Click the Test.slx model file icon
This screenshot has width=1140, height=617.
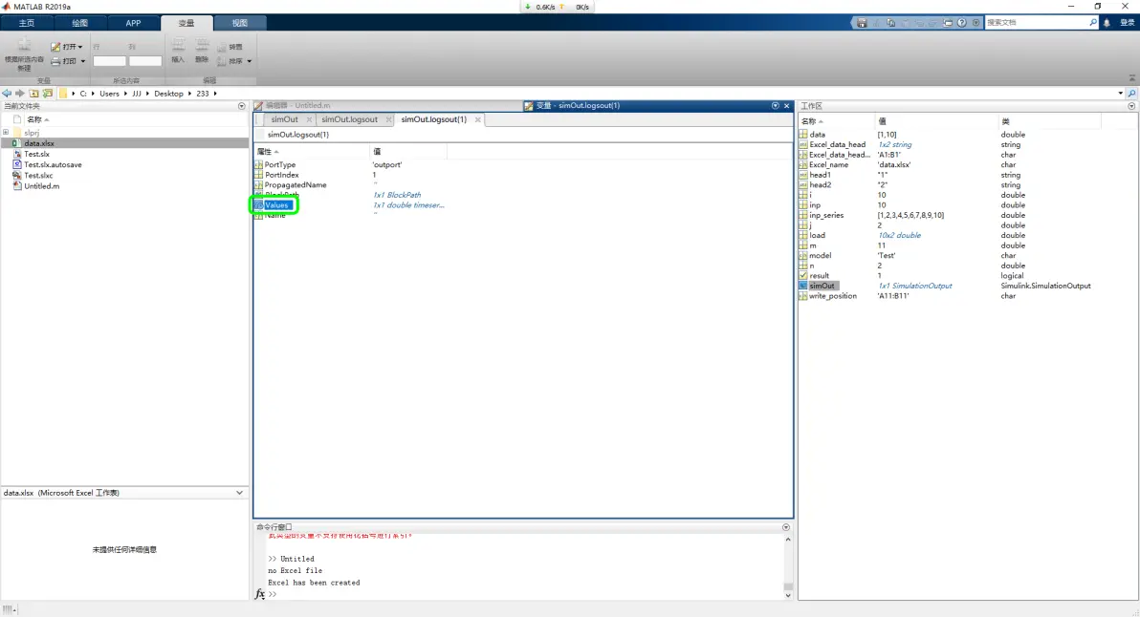click(17, 154)
